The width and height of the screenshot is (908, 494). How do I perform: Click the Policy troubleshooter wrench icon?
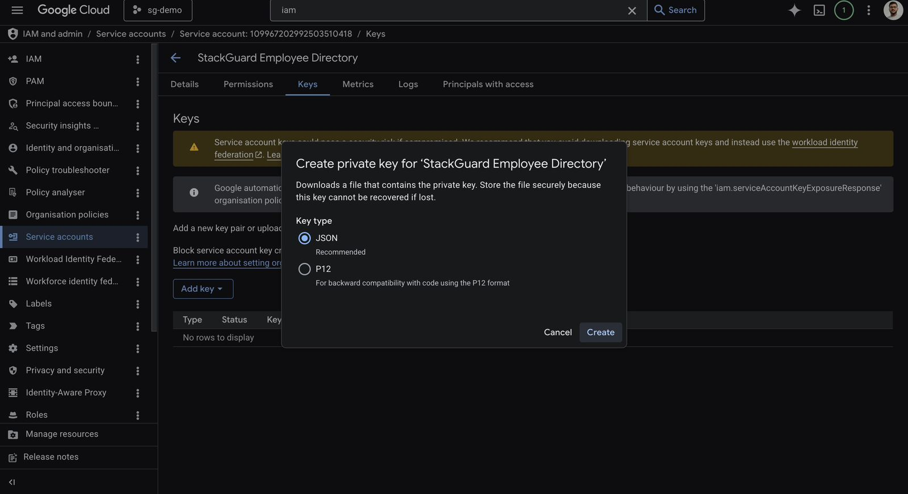(x=13, y=170)
